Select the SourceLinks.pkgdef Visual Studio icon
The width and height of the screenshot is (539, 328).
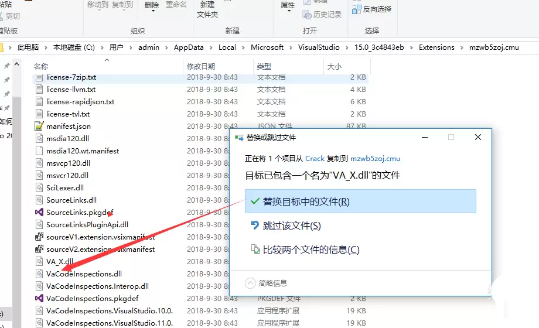point(39,212)
